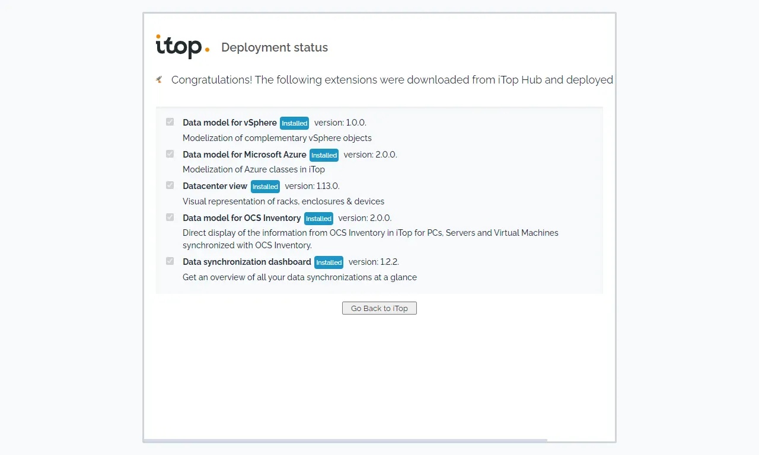
Task: Click 'version: 1.2.2.' text
Action: (x=374, y=262)
